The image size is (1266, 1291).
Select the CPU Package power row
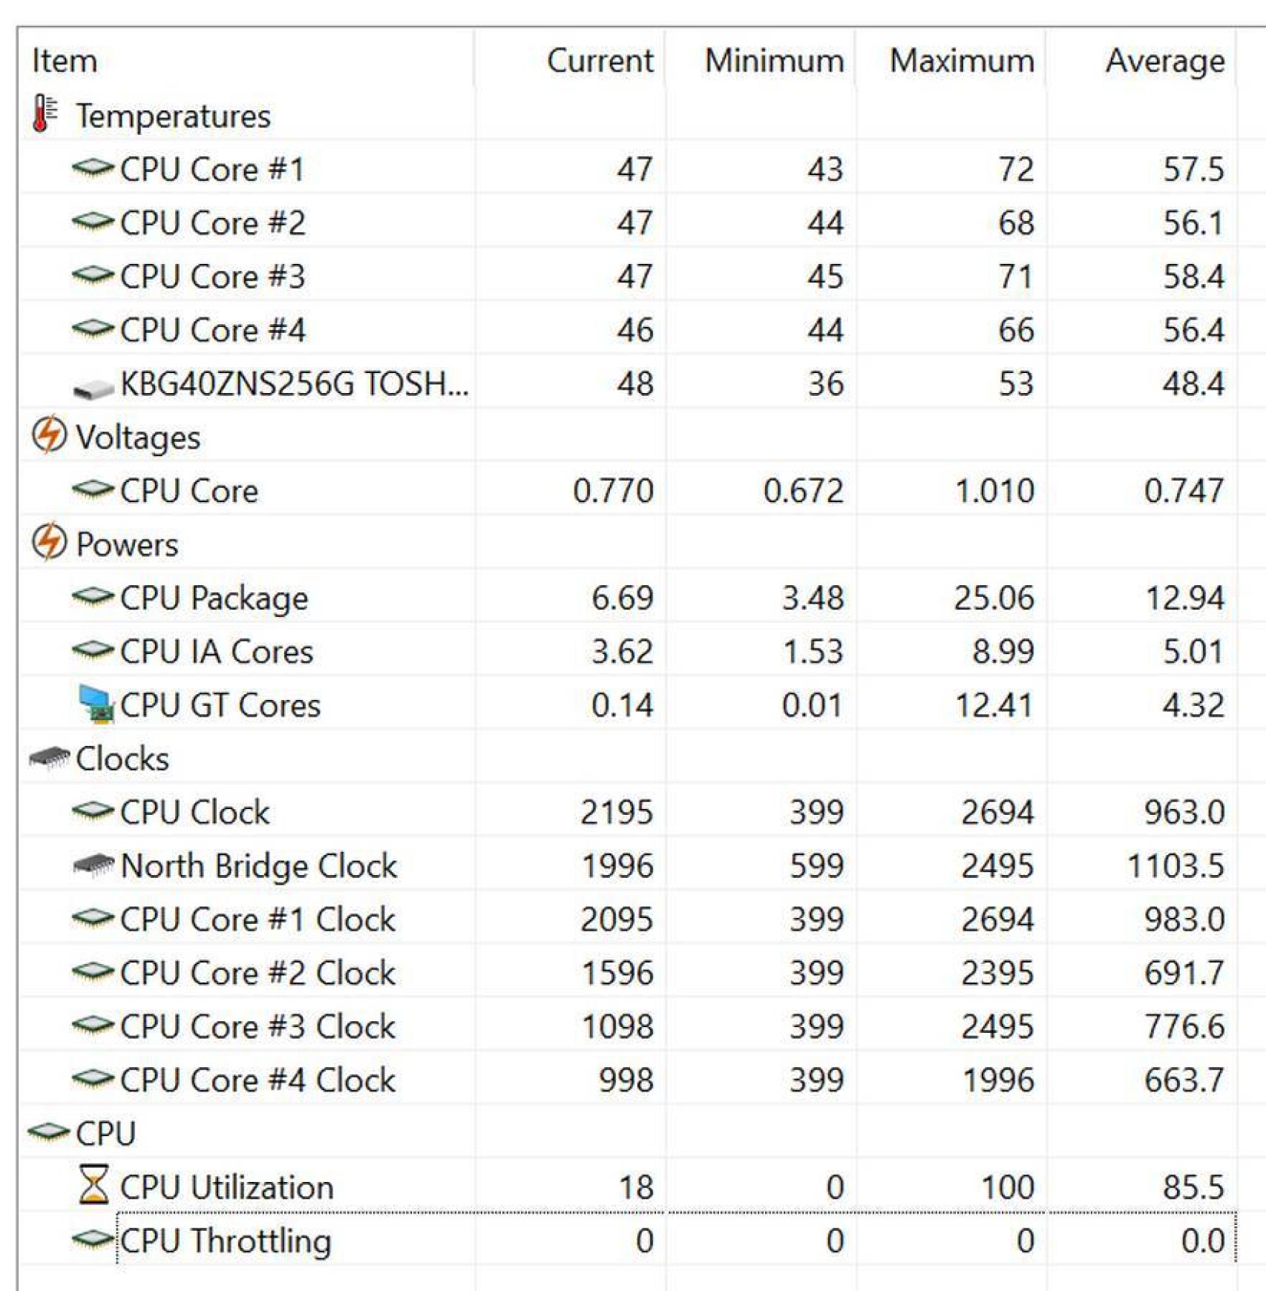(x=214, y=598)
